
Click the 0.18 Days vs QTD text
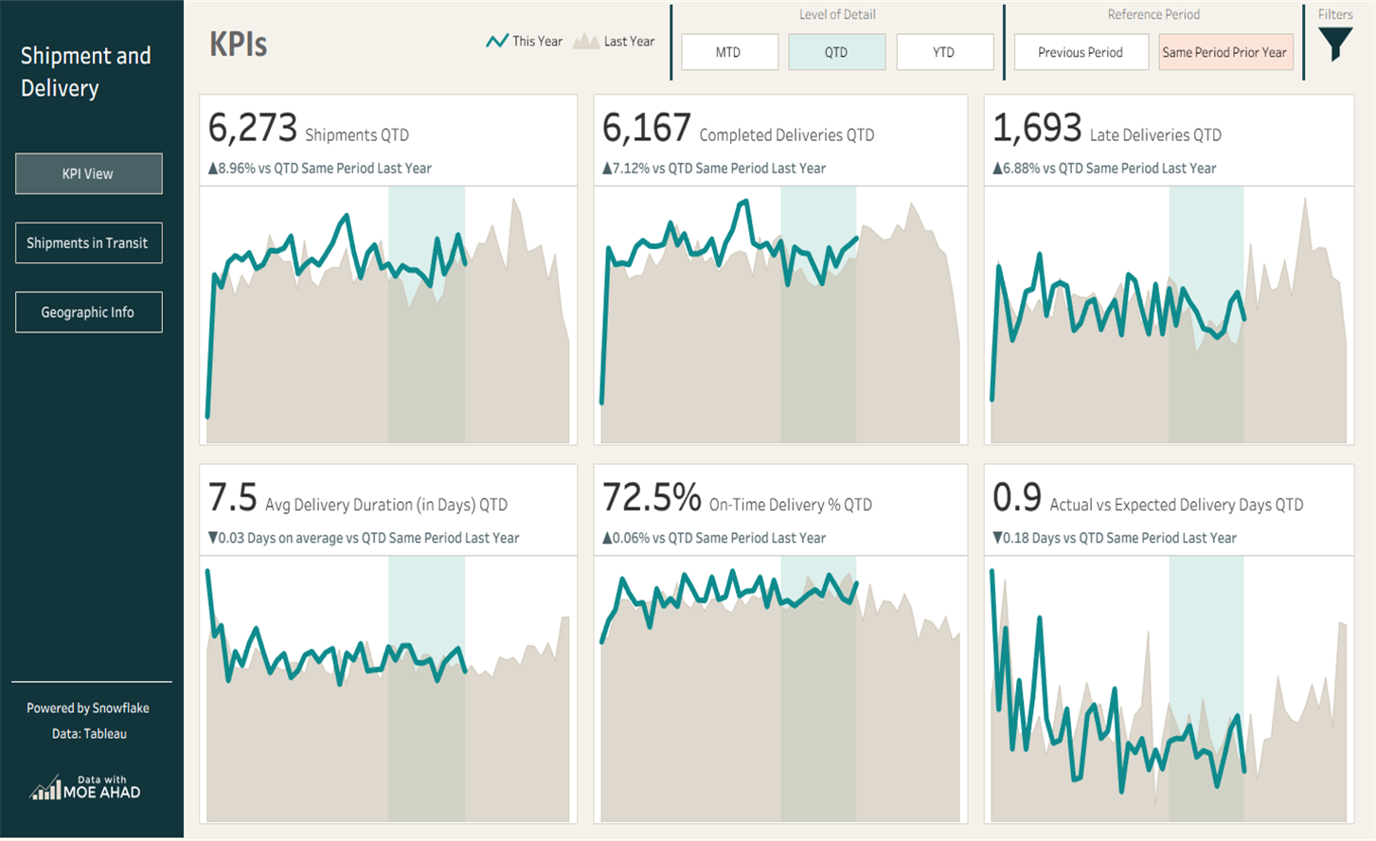point(1115,538)
